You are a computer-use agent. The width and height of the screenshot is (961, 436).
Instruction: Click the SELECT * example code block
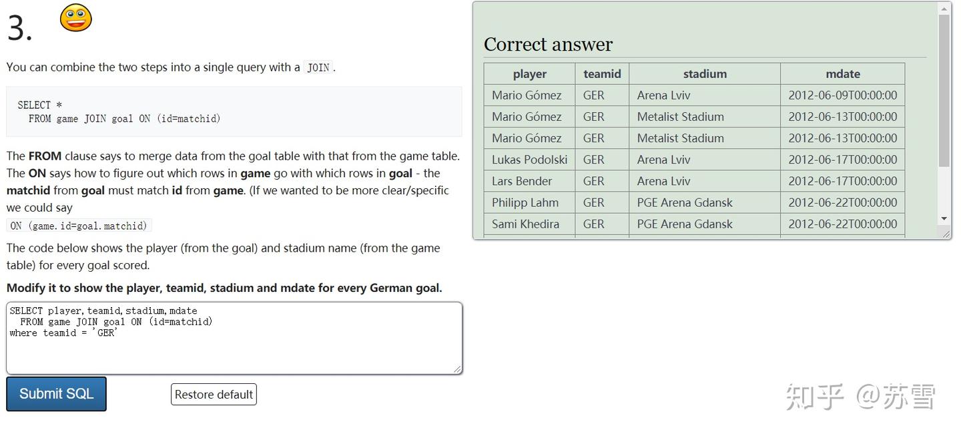pos(234,112)
